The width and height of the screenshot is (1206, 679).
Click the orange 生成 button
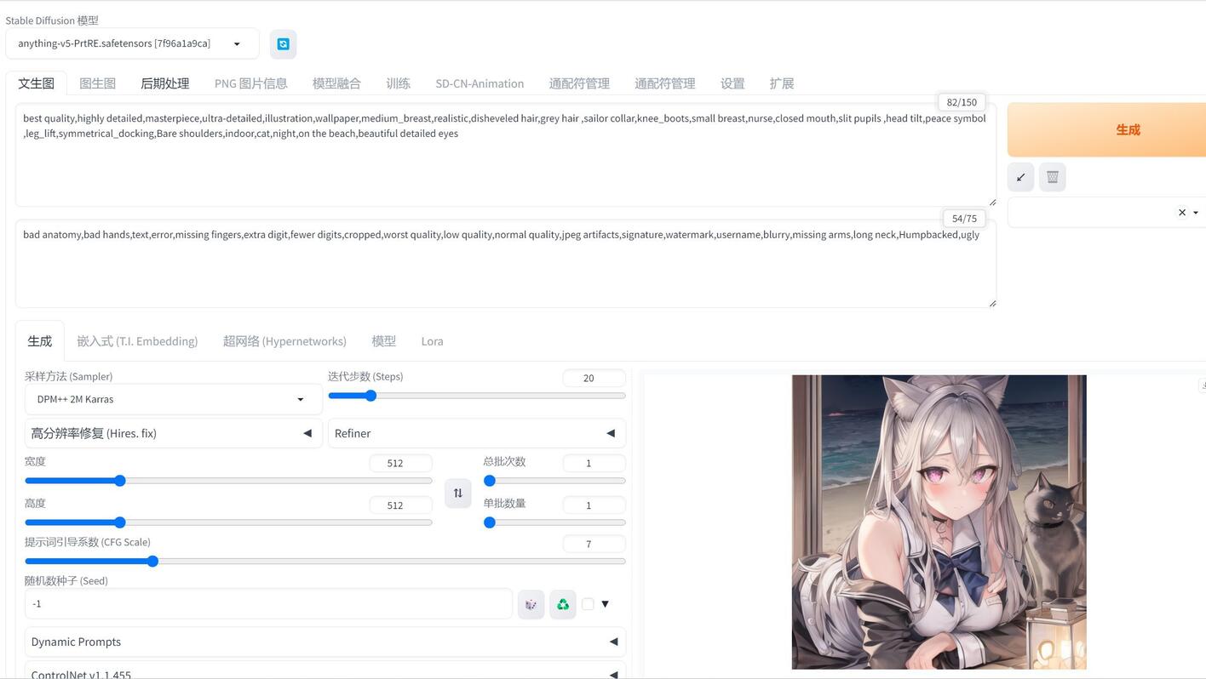[x=1107, y=129]
